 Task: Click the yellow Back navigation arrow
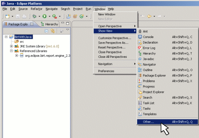pyautogui.click(x=149, y=16)
